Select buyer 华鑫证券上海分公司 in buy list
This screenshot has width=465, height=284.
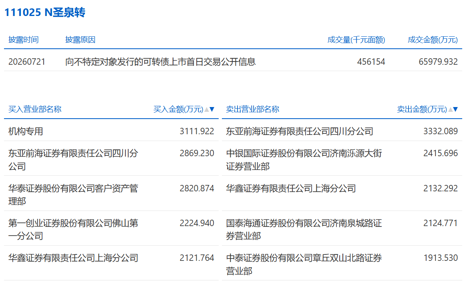click(73, 258)
